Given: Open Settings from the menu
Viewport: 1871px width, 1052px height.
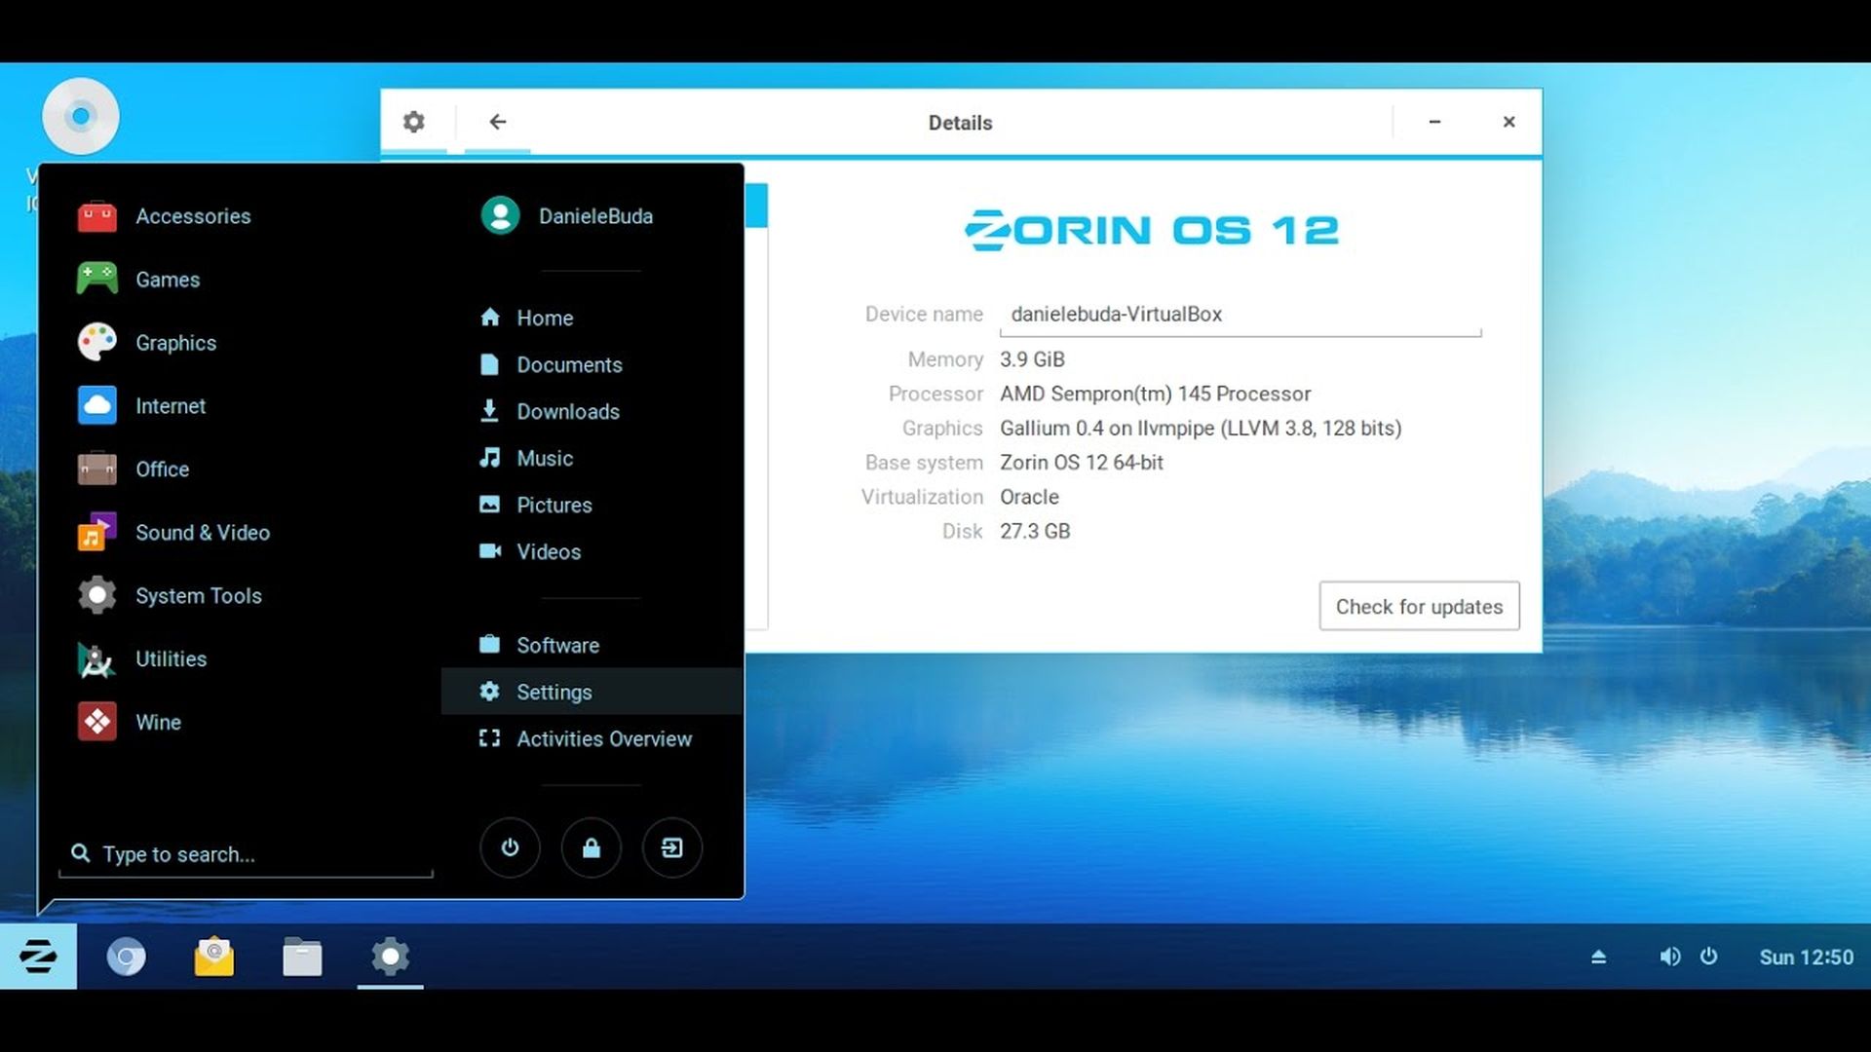Looking at the screenshot, I should pos(591,692).
